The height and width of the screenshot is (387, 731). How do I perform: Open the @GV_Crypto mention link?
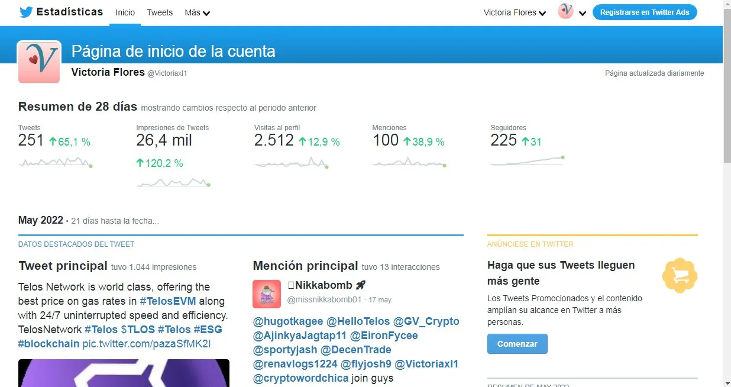(x=426, y=321)
